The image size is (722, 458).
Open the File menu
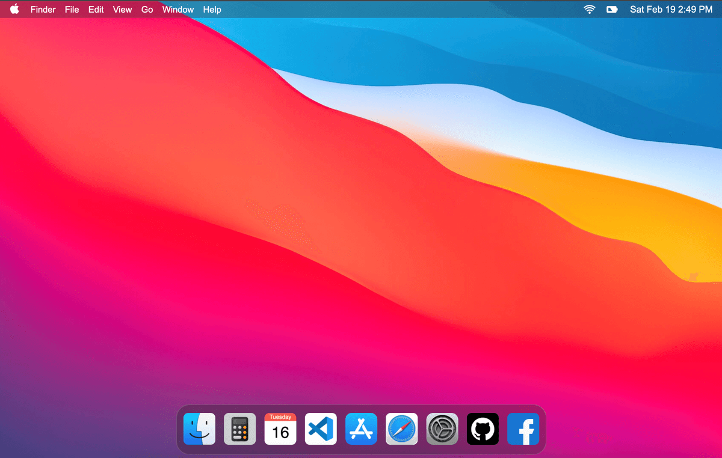[72, 9]
